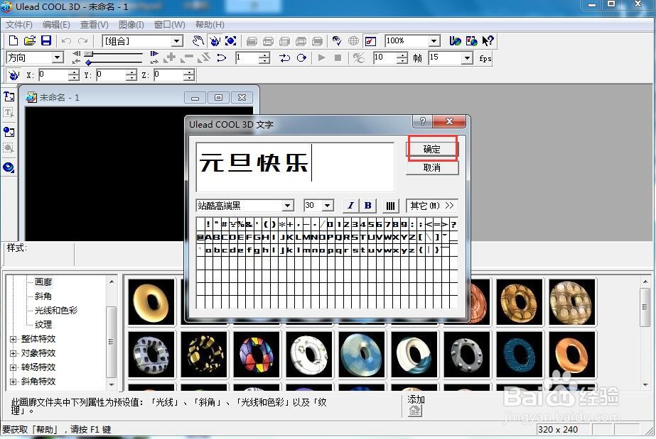The image size is (656, 439).
Task: Click the Redo arrow icon
Action: click(x=83, y=41)
